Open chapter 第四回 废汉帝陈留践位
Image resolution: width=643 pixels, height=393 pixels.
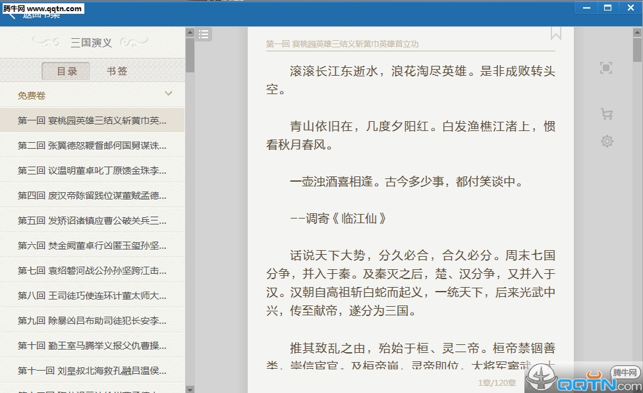coord(92,196)
